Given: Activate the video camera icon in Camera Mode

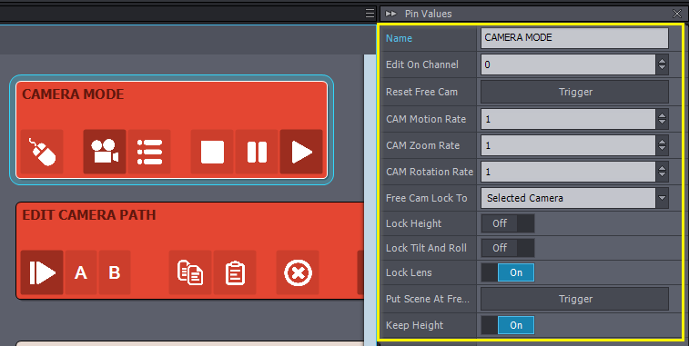Looking at the screenshot, I should tap(105, 152).
